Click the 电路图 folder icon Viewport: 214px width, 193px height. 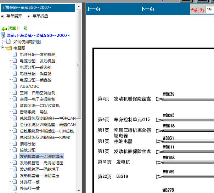(9, 48)
